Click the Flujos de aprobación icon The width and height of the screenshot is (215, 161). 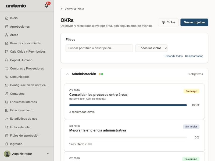coord(7,136)
